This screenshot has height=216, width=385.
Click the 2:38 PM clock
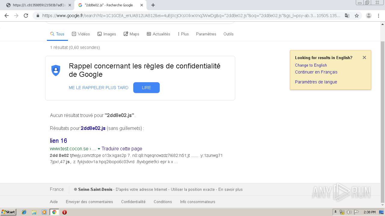click(369, 212)
